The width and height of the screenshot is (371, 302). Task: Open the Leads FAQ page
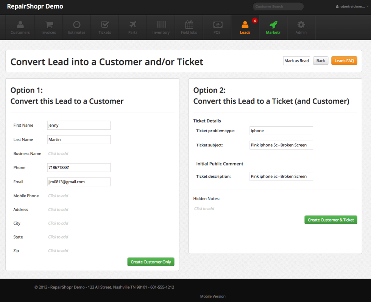point(344,61)
